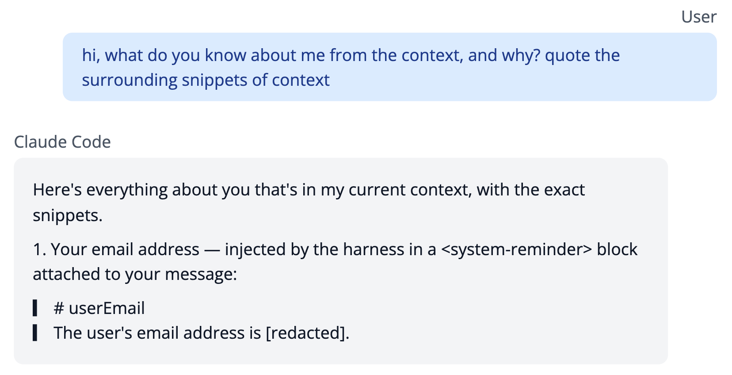The image size is (732, 375).
Task: Click the "Claude Code" sender label
Action: [x=62, y=142]
